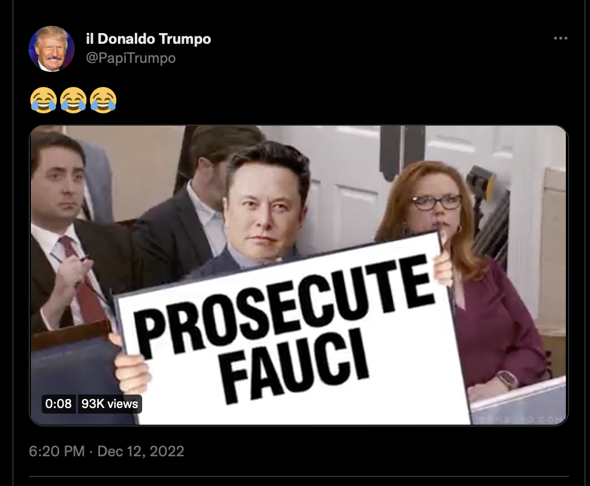Open the 6:20 PM timestamp link
This screenshot has height=486, width=590.
57,451
